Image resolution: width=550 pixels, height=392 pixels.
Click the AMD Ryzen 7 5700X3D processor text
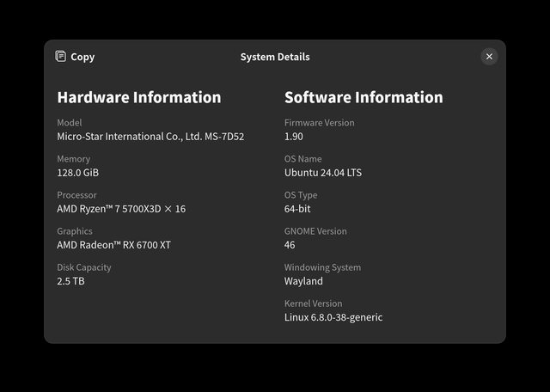[x=121, y=209]
